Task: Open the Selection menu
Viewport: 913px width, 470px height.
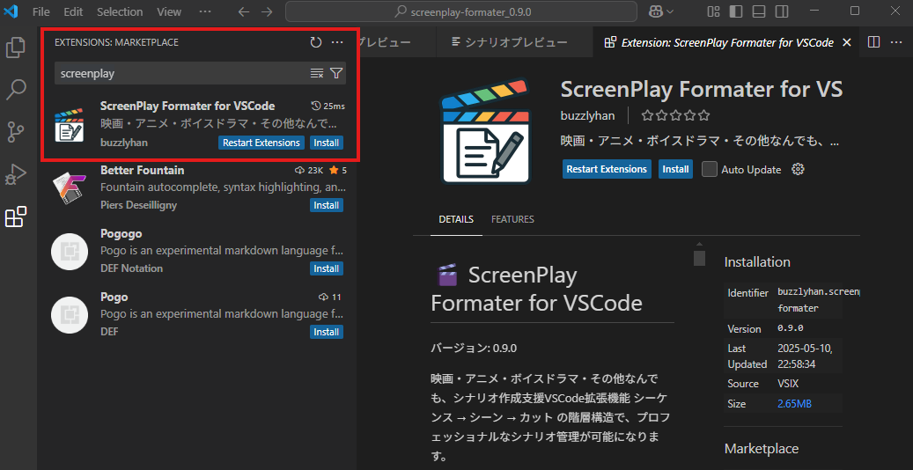Action: (x=120, y=11)
